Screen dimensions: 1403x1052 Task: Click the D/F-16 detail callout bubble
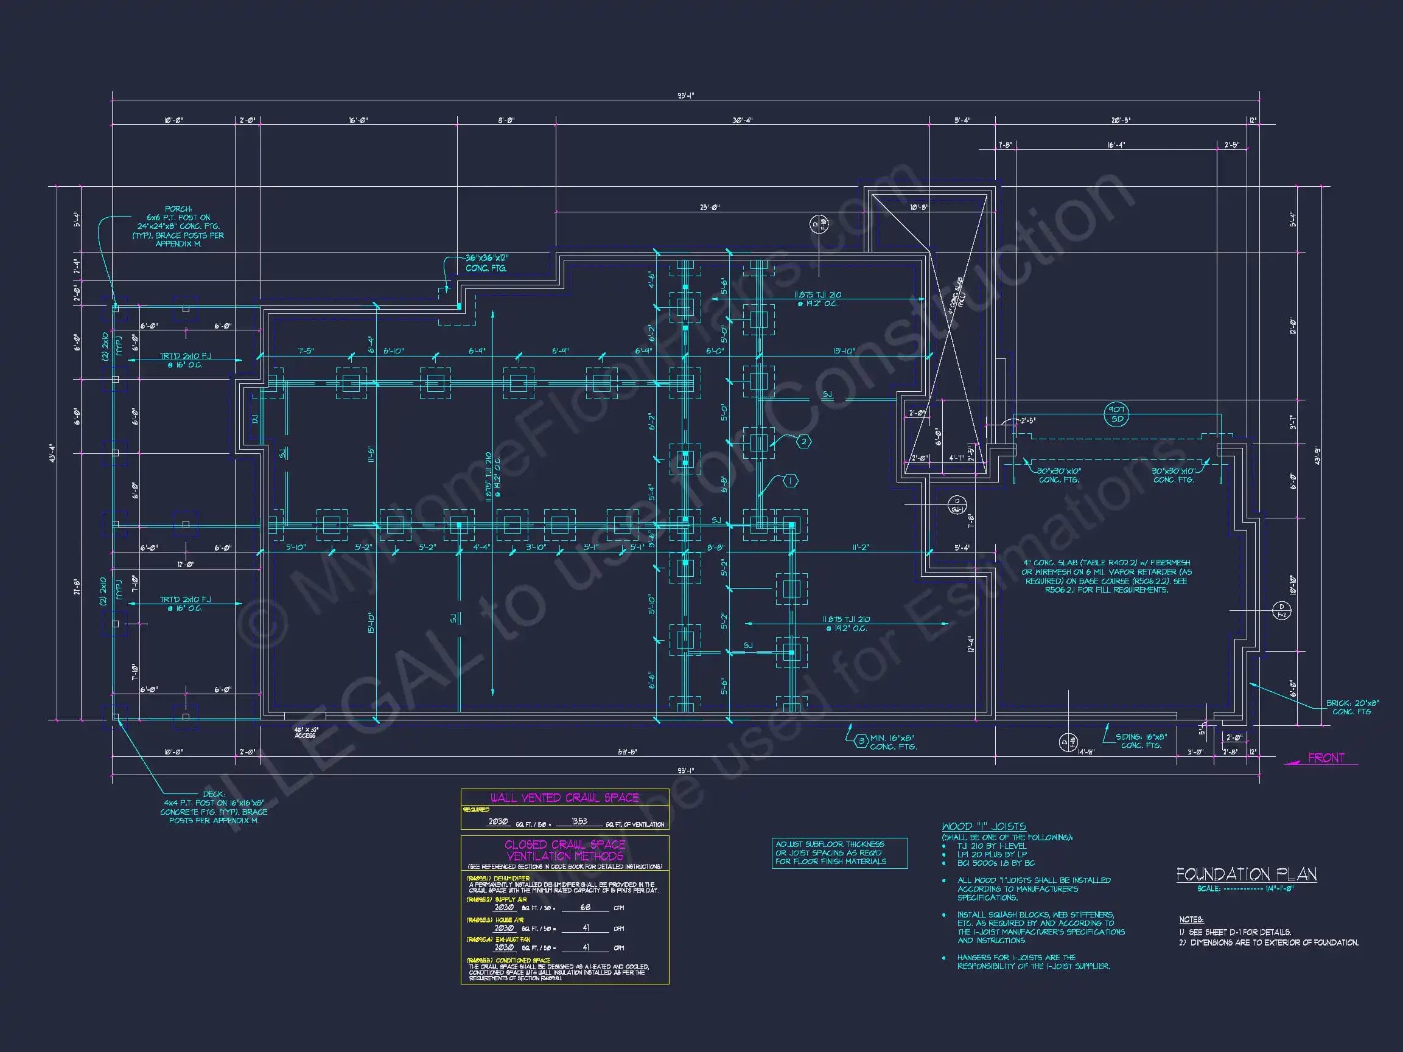[x=1068, y=742]
